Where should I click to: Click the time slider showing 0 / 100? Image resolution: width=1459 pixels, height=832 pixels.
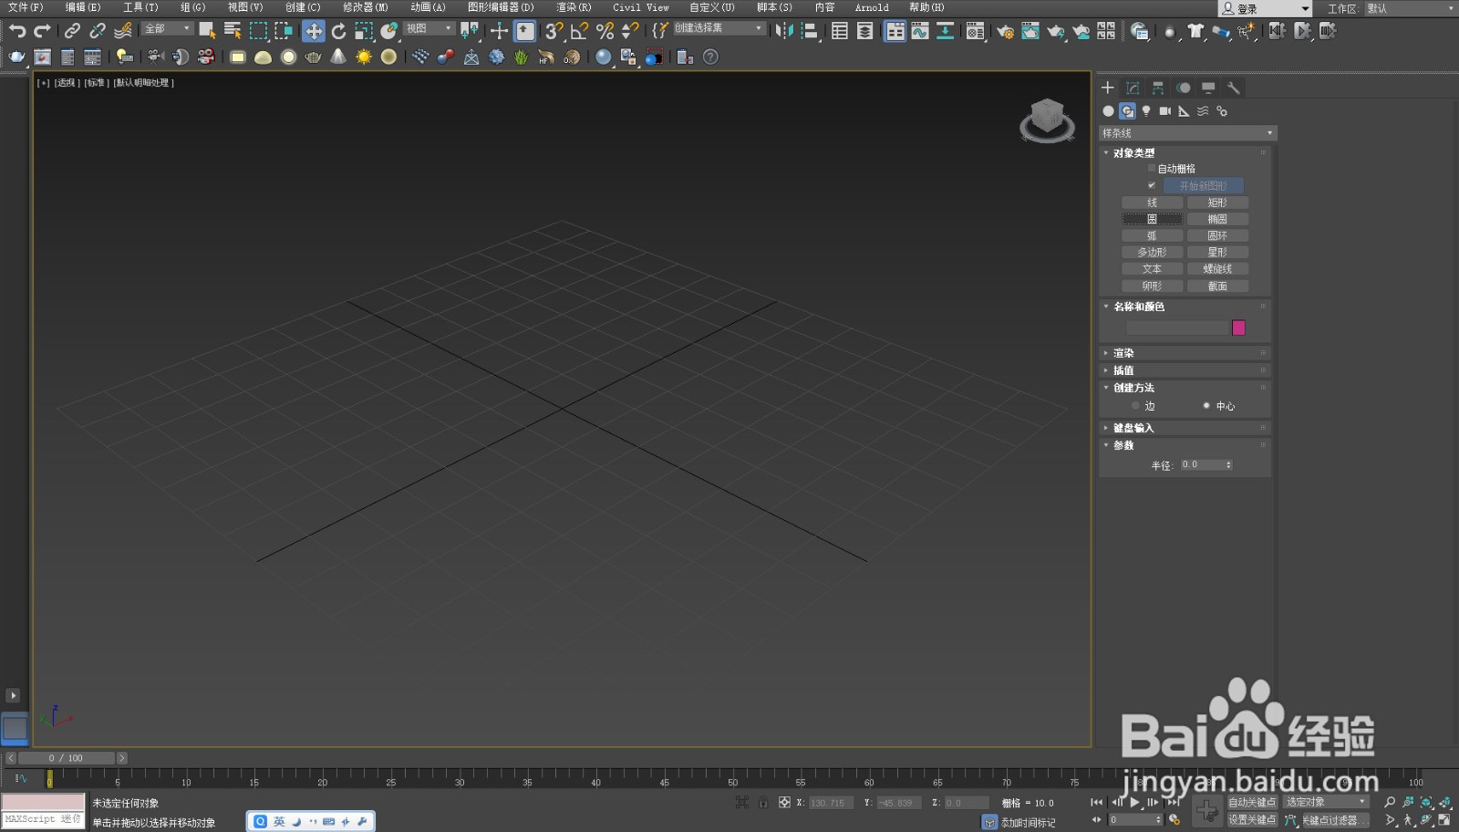tap(67, 758)
